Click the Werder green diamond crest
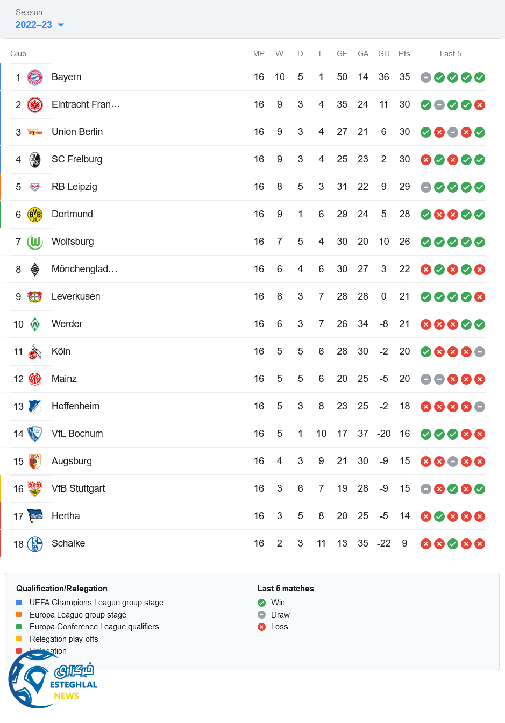The width and height of the screenshot is (505, 723). (35, 324)
